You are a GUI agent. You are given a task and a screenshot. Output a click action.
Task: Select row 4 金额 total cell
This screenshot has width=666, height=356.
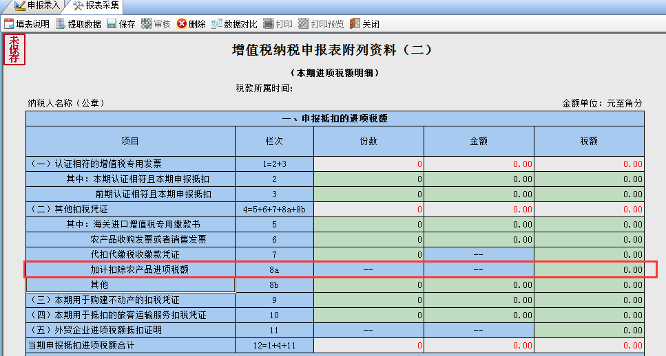click(479, 210)
